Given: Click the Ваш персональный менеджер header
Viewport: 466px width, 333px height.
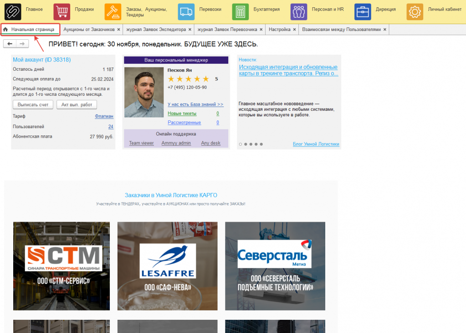Looking at the screenshot, I should [176, 60].
